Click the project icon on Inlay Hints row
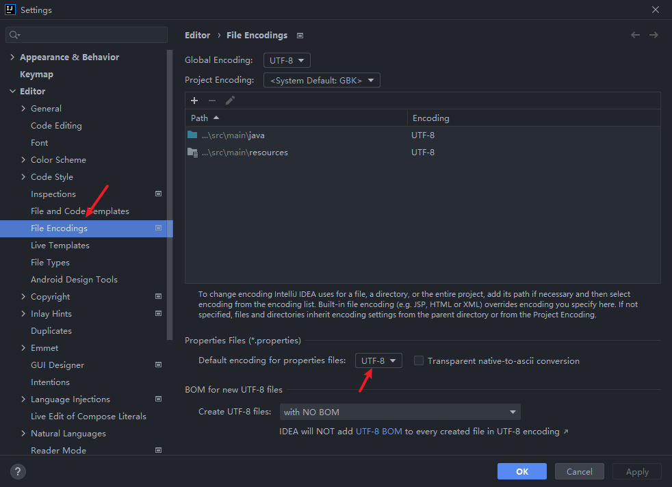 pyautogui.click(x=158, y=313)
